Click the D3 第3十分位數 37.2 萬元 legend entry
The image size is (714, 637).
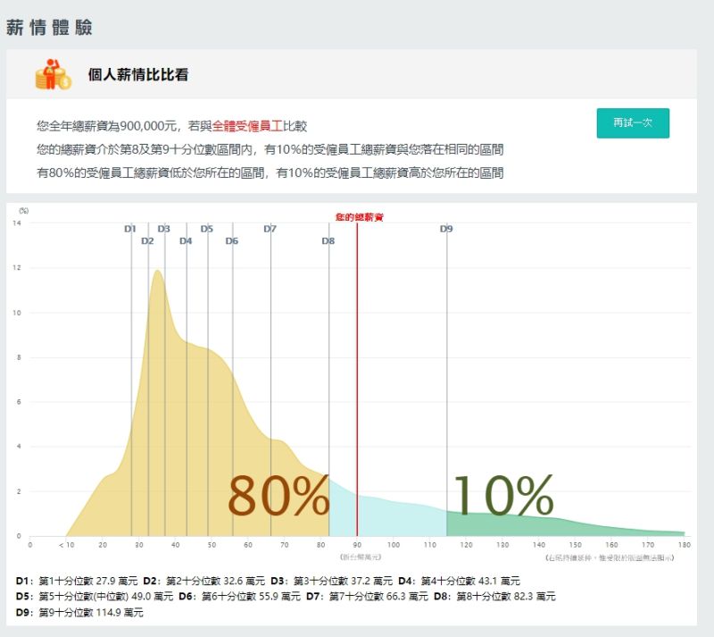(x=331, y=581)
